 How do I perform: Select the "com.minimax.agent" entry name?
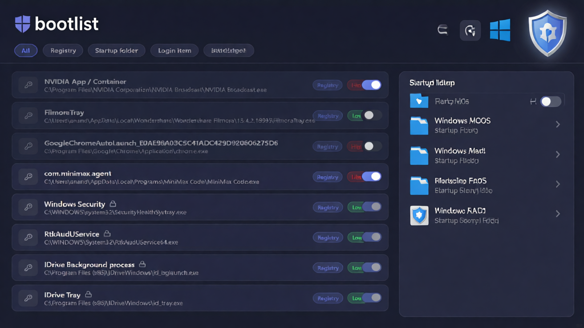77,173
